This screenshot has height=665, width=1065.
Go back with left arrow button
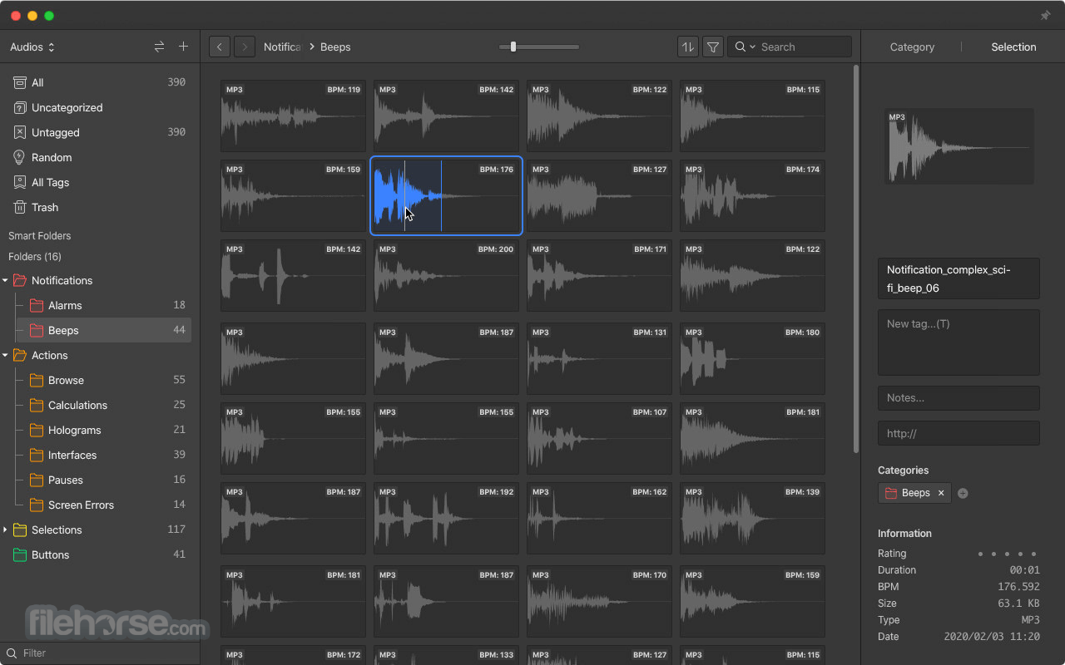tap(220, 47)
